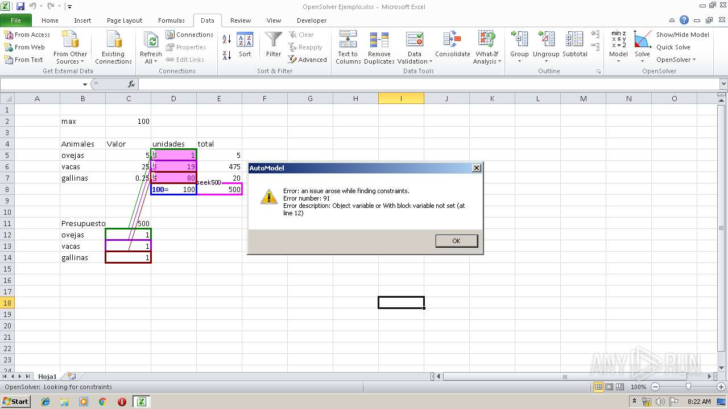Viewport: 728px width, 409px height.
Task: Open Chrome from taskbar
Action: click(x=102, y=402)
